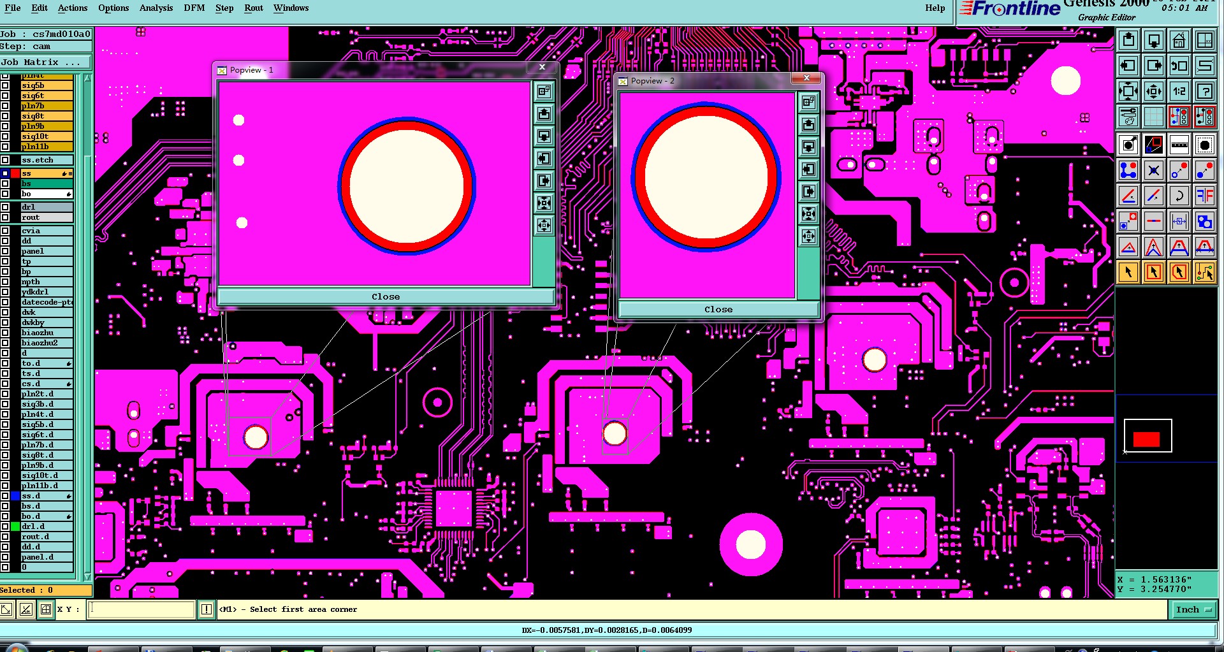This screenshot has height=652, width=1224.
Task: Click Close button in Popview 1
Action: coord(386,296)
